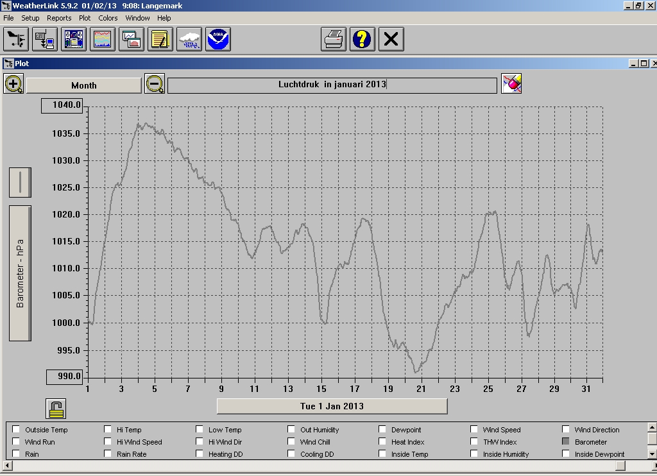Click the sensor list vertical scrollbar thumb
The image size is (657, 476).
coord(652,438)
